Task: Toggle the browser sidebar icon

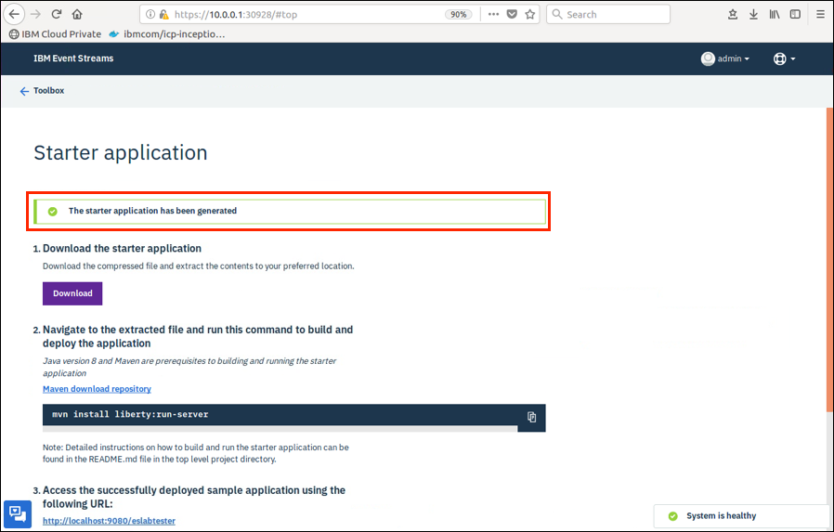Action: [795, 14]
